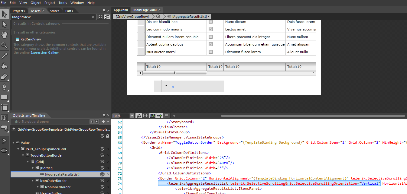Choose the Paint Bucket tool
Image resolution: width=407 pixels, height=194 pixels.
(4, 66)
